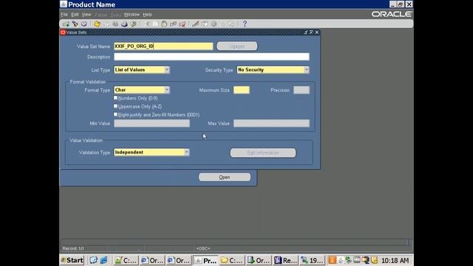Enable Uppercase Only (A-Z) checkbox
Viewport: 473px width, 266px height.
pyautogui.click(x=115, y=106)
